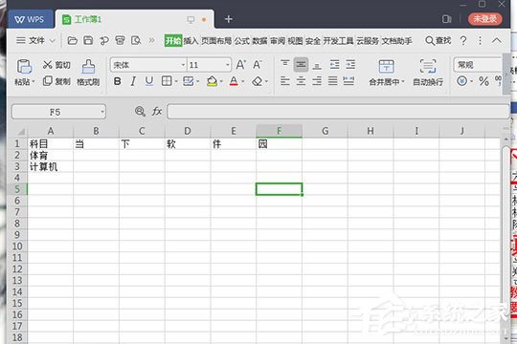This screenshot has height=344, width=517.
Task: Click the 未登录 login button
Action: tap(485, 19)
